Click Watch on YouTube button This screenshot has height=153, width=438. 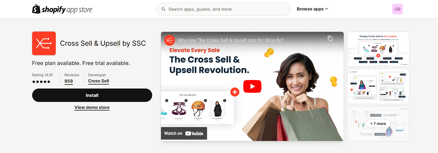pos(184,133)
